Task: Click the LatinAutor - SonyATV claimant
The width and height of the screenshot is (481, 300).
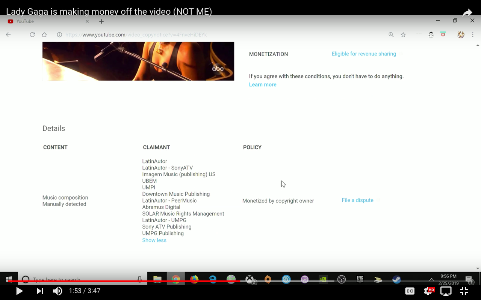Action: click(x=167, y=168)
